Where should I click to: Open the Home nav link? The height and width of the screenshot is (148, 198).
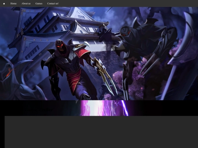(14, 4)
